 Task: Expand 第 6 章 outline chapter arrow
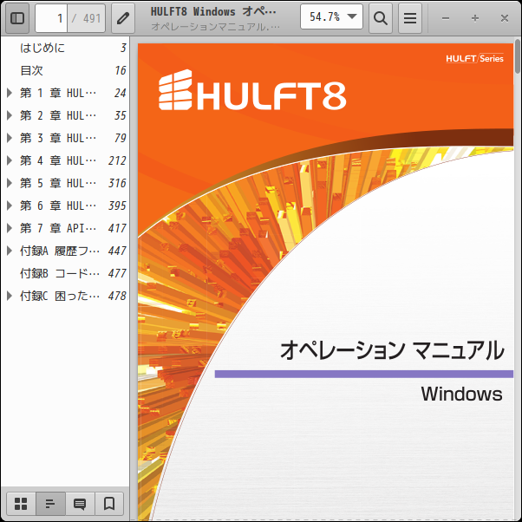[x=10, y=206]
